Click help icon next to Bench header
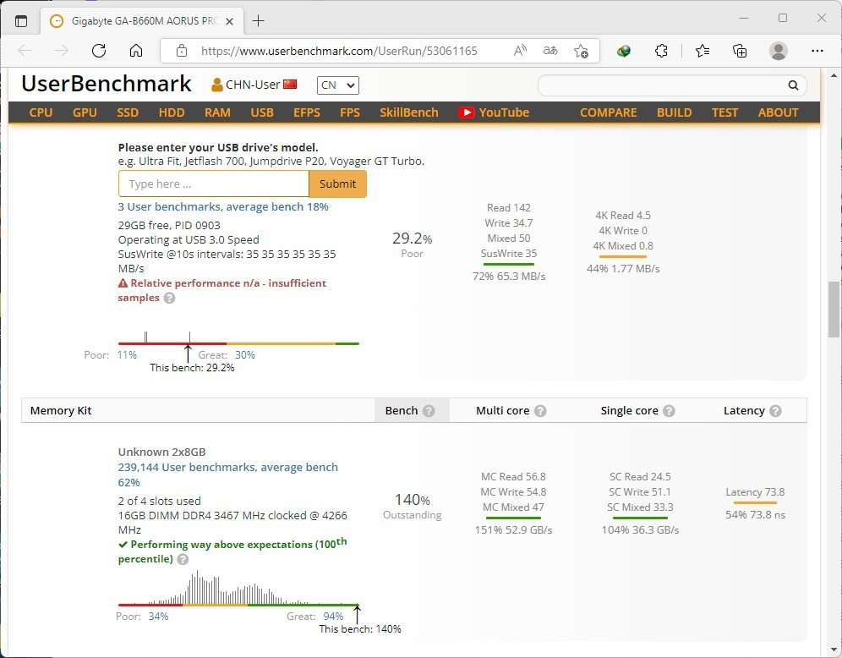The width and height of the screenshot is (842, 658). point(429,411)
